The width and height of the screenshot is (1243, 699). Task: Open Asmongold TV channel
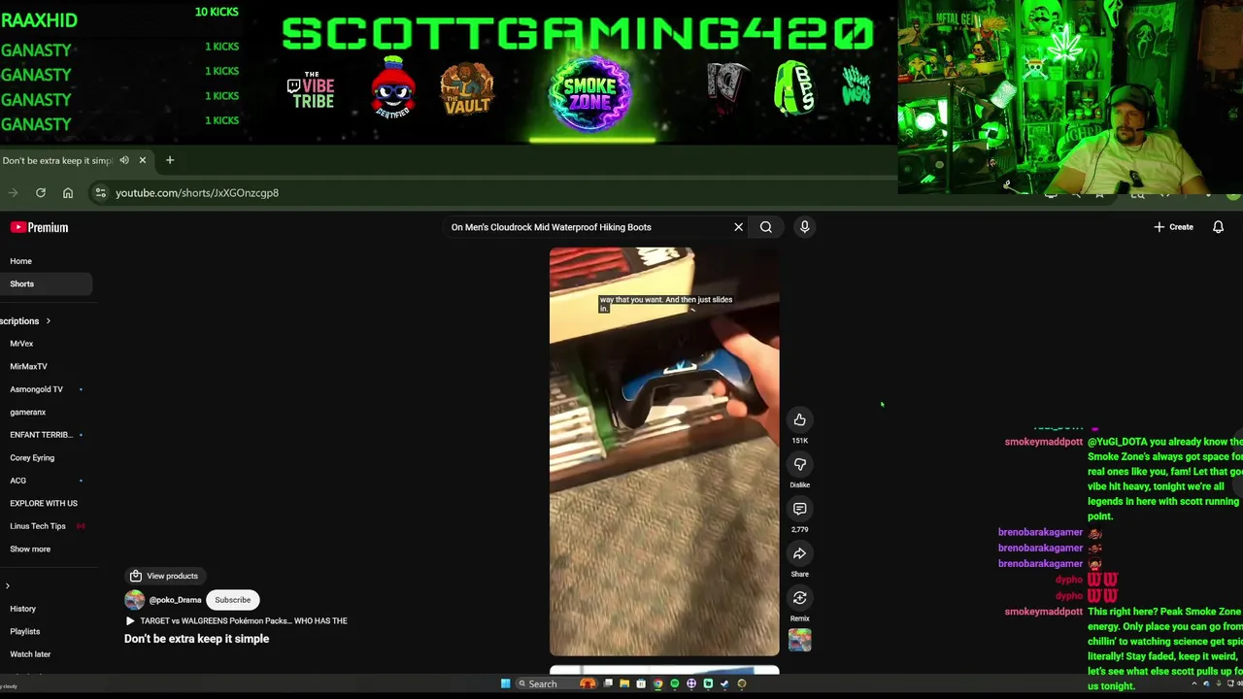pos(36,389)
